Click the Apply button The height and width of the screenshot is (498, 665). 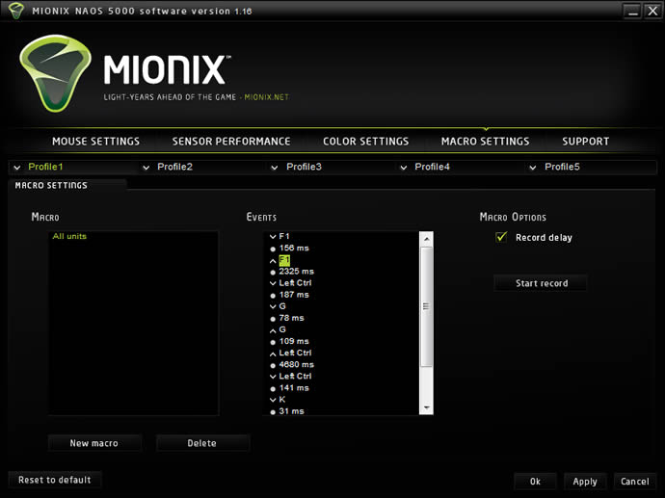click(585, 482)
